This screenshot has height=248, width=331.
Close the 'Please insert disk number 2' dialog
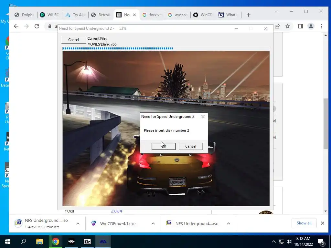(203, 117)
